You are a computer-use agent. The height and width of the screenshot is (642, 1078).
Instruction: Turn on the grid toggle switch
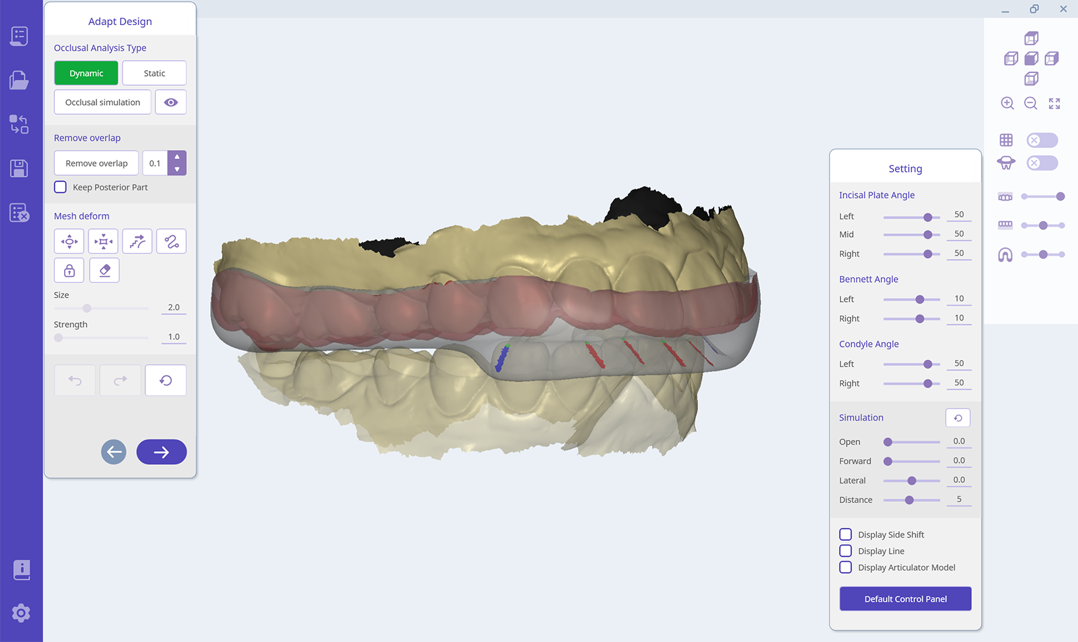click(1042, 140)
